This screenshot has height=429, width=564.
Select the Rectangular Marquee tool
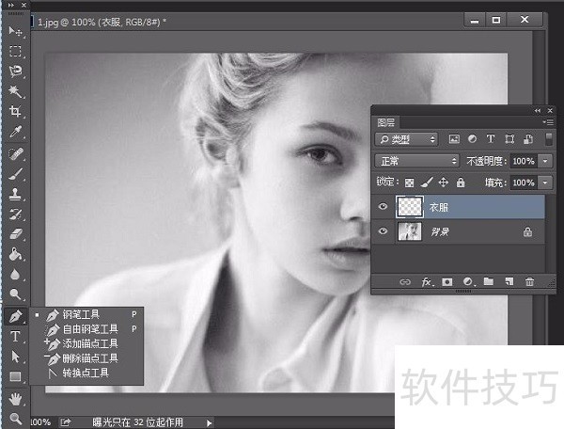click(16, 52)
